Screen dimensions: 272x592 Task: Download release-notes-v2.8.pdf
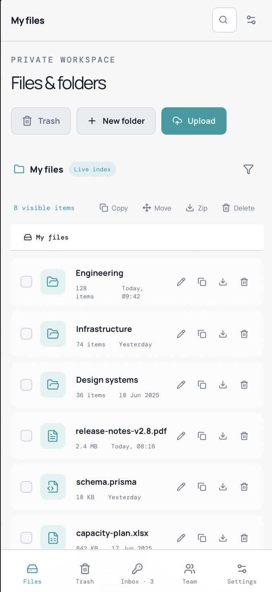[223, 436]
